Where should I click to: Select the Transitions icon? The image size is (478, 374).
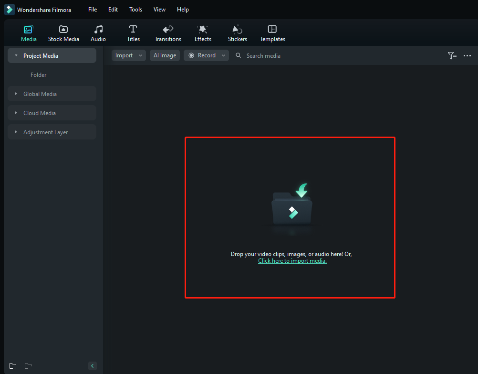click(167, 32)
